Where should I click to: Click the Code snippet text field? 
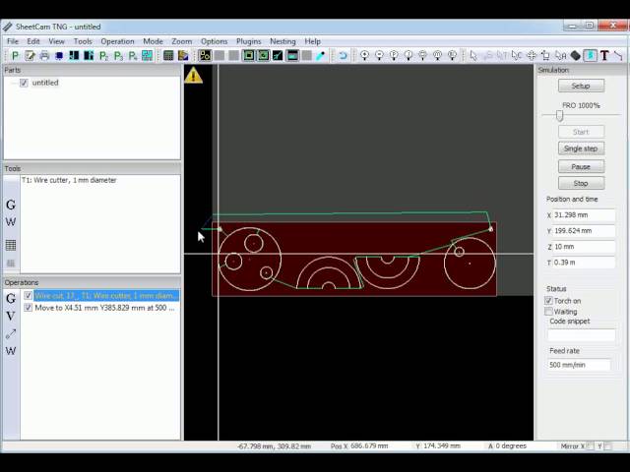pyautogui.click(x=582, y=335)
